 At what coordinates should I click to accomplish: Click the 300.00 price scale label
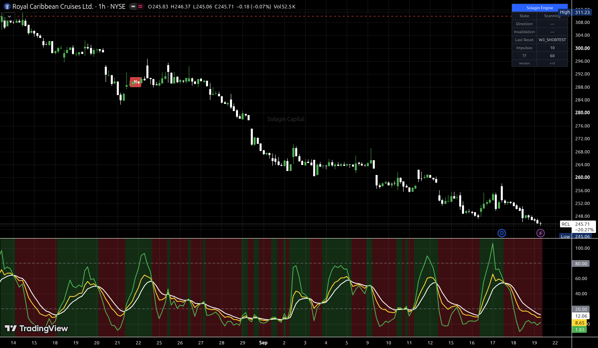pos(582,48)
